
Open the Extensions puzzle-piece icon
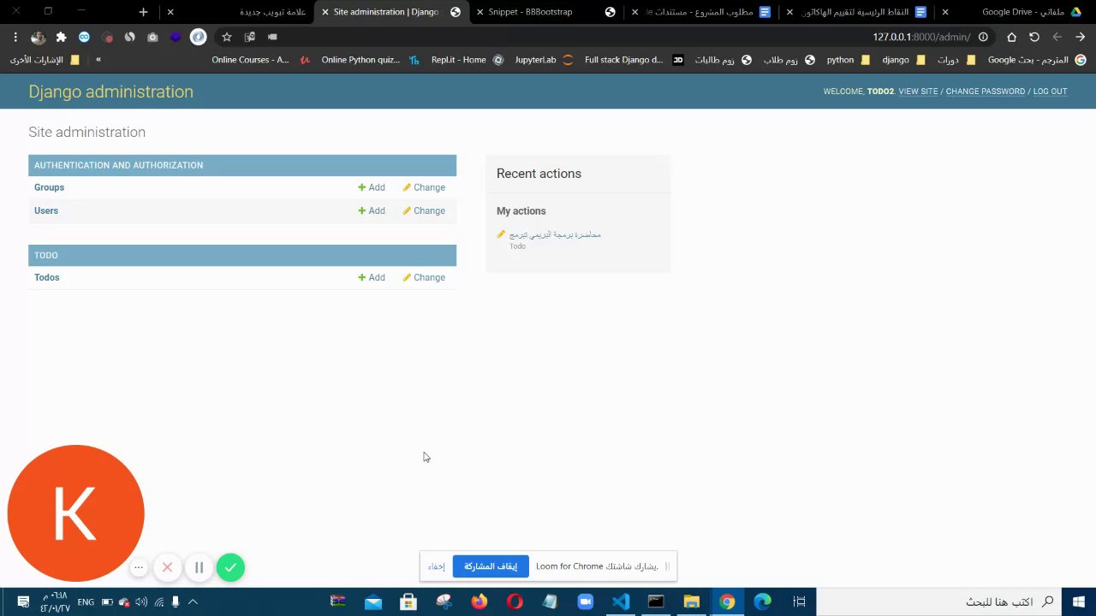61,37
